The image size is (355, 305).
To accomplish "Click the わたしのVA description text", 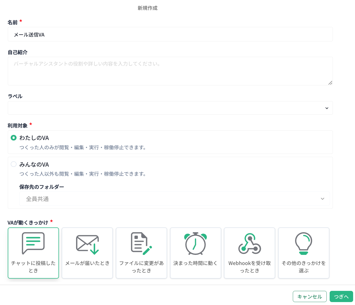I will click(x=82, y=147).
